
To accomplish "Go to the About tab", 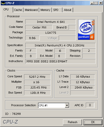I will [68, 10].
